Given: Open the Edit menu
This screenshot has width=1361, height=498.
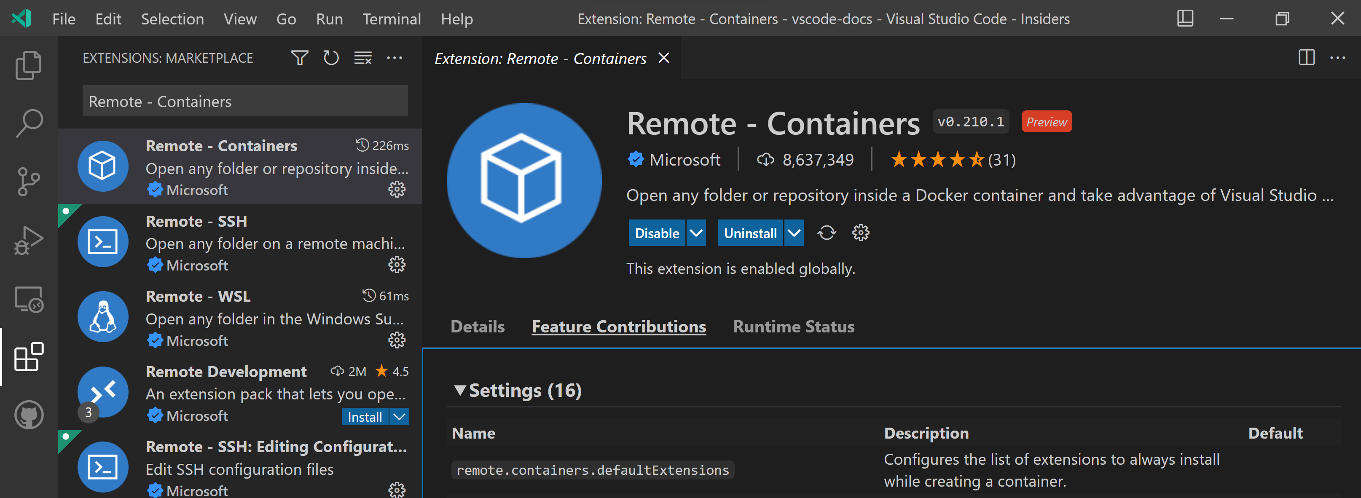Looking at the screenshot, I should (108, 19).
